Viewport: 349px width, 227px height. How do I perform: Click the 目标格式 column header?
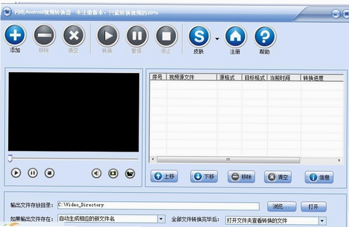(x=255, y=78)
